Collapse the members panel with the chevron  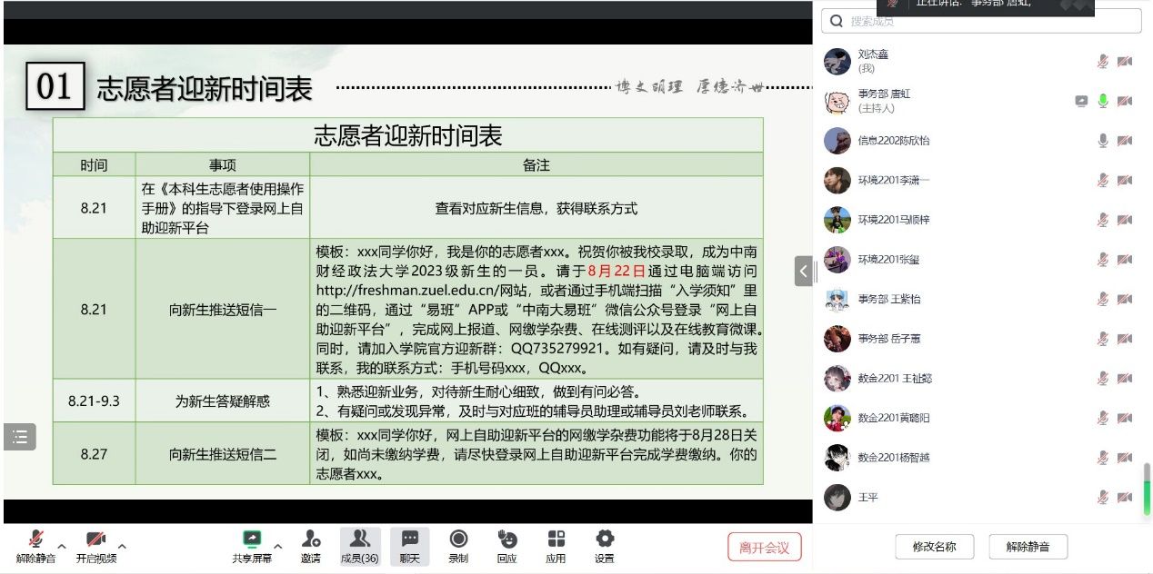(803, 271)
